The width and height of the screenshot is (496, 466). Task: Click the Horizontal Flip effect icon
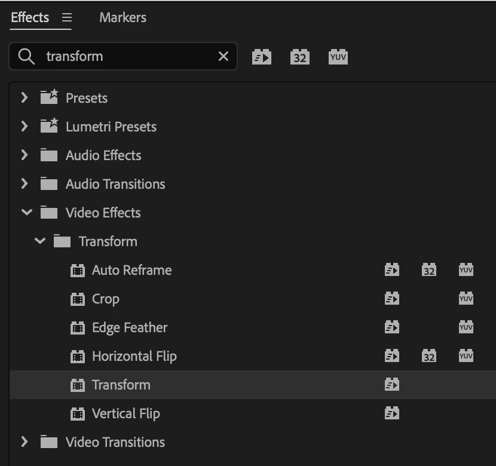[x=78, y=356]
